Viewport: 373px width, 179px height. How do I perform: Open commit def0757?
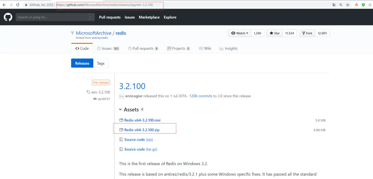pyautogui.click(x=104, y=99)
